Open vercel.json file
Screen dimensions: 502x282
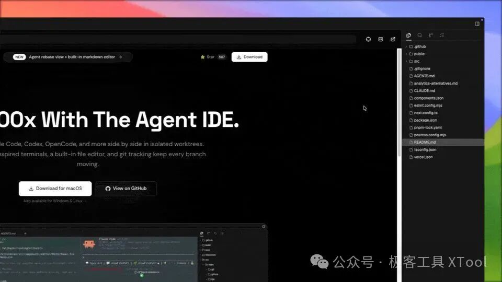coord(423,157)
